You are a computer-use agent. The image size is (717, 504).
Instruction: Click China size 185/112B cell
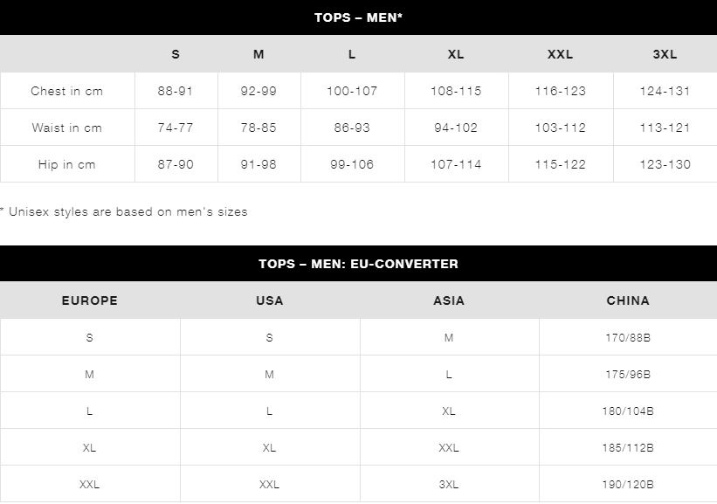coord(628,448)
